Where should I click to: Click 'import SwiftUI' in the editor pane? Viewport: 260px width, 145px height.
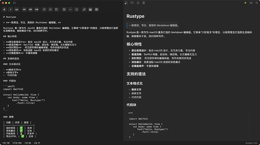pyautogui.click(x=13, y=89)
